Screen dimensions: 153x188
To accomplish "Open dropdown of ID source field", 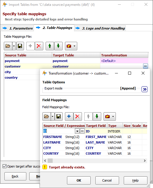I will [77, 131].
